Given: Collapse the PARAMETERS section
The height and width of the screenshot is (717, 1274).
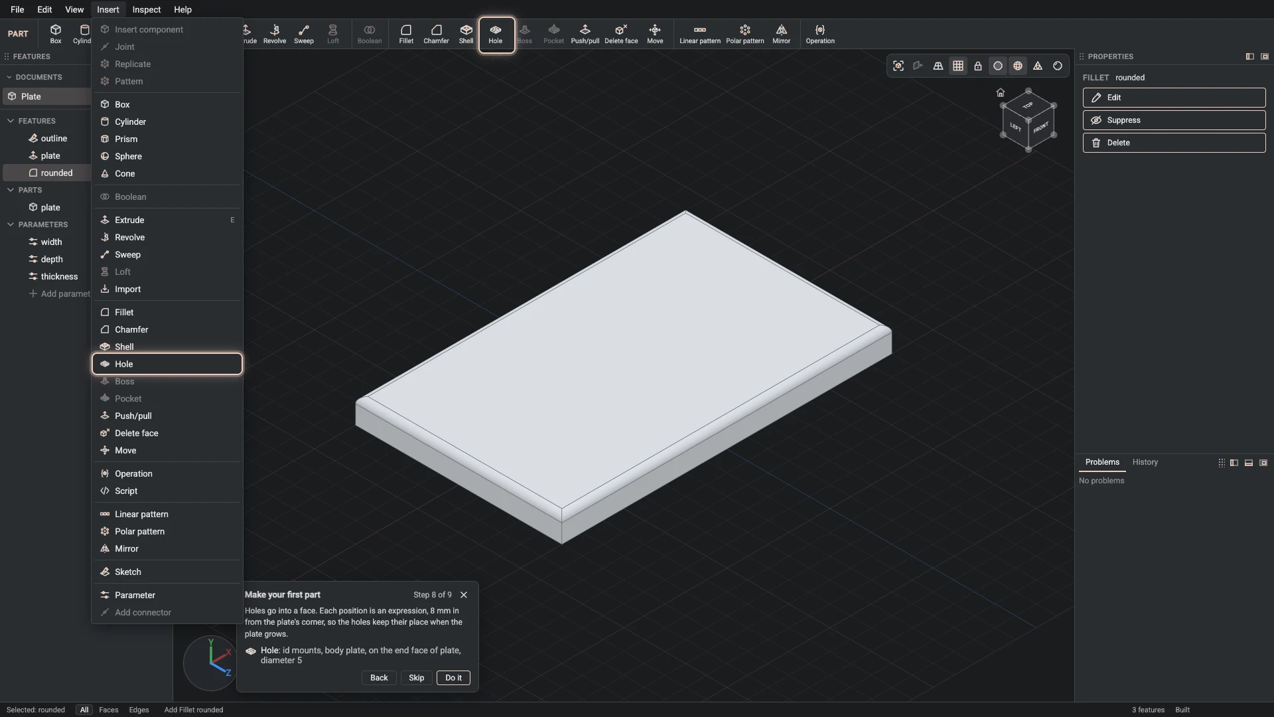Looking at the screenshot, I should (11, 224).
